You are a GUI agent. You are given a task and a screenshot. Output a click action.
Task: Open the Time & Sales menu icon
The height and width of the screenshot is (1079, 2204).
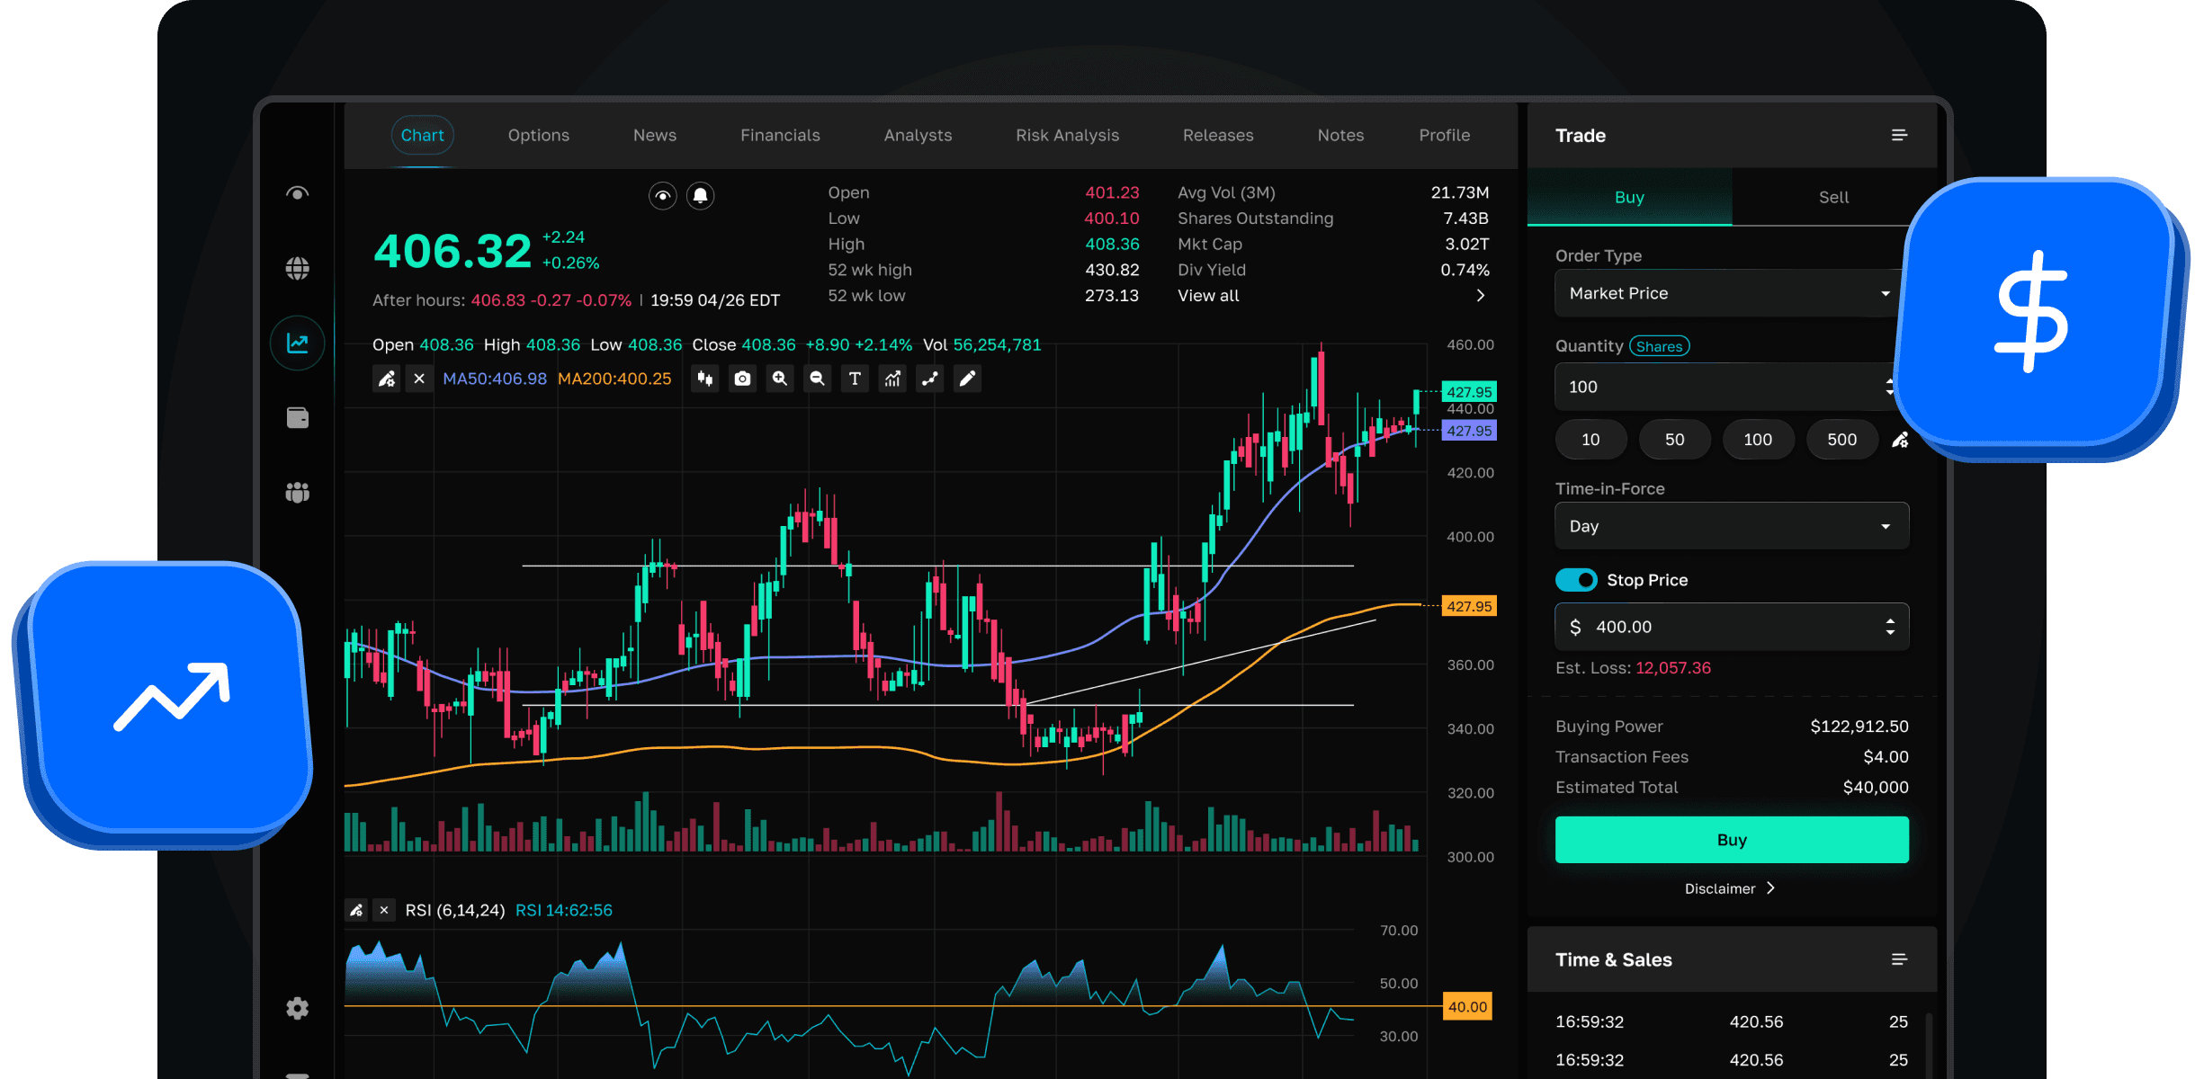[x=1899, y=959]
